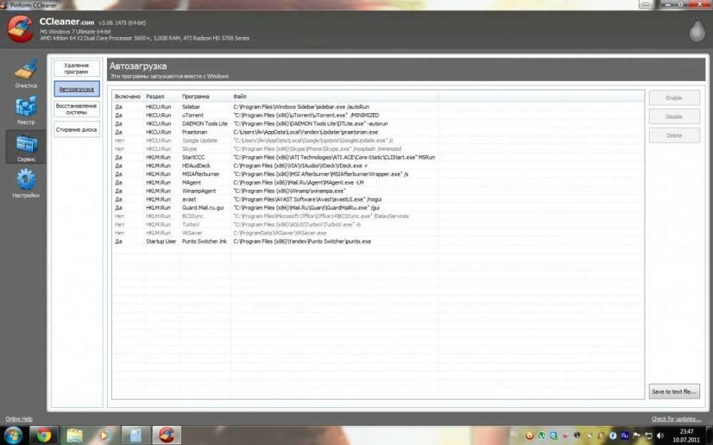713x445 pixels.
Task: Sort by the Раздел column header
Action: [x=162, y=96]
